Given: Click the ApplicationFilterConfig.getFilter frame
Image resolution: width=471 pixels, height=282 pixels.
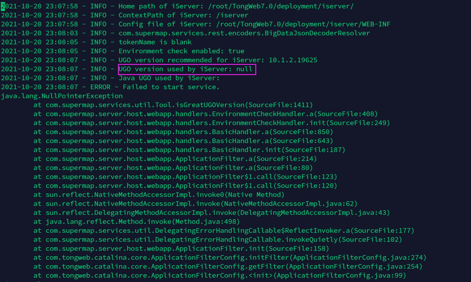Looking at the screenshot, I should (x=228, y=266).
